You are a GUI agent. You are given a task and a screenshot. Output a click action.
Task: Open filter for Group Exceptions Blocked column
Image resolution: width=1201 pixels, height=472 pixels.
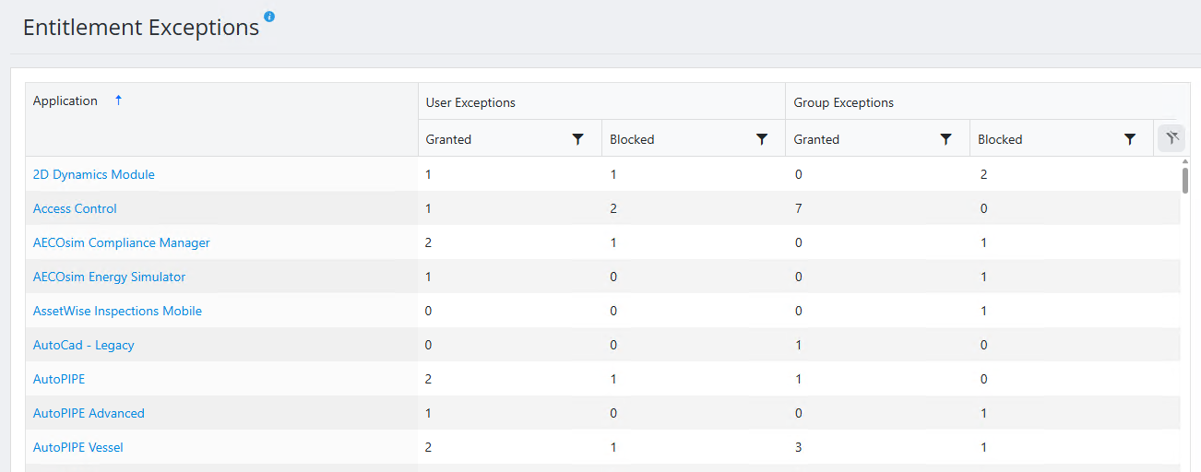click(1130, 139)
